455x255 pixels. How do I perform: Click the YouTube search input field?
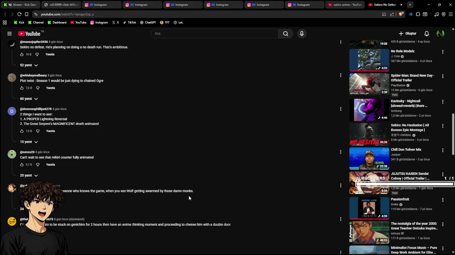point(214,34)
